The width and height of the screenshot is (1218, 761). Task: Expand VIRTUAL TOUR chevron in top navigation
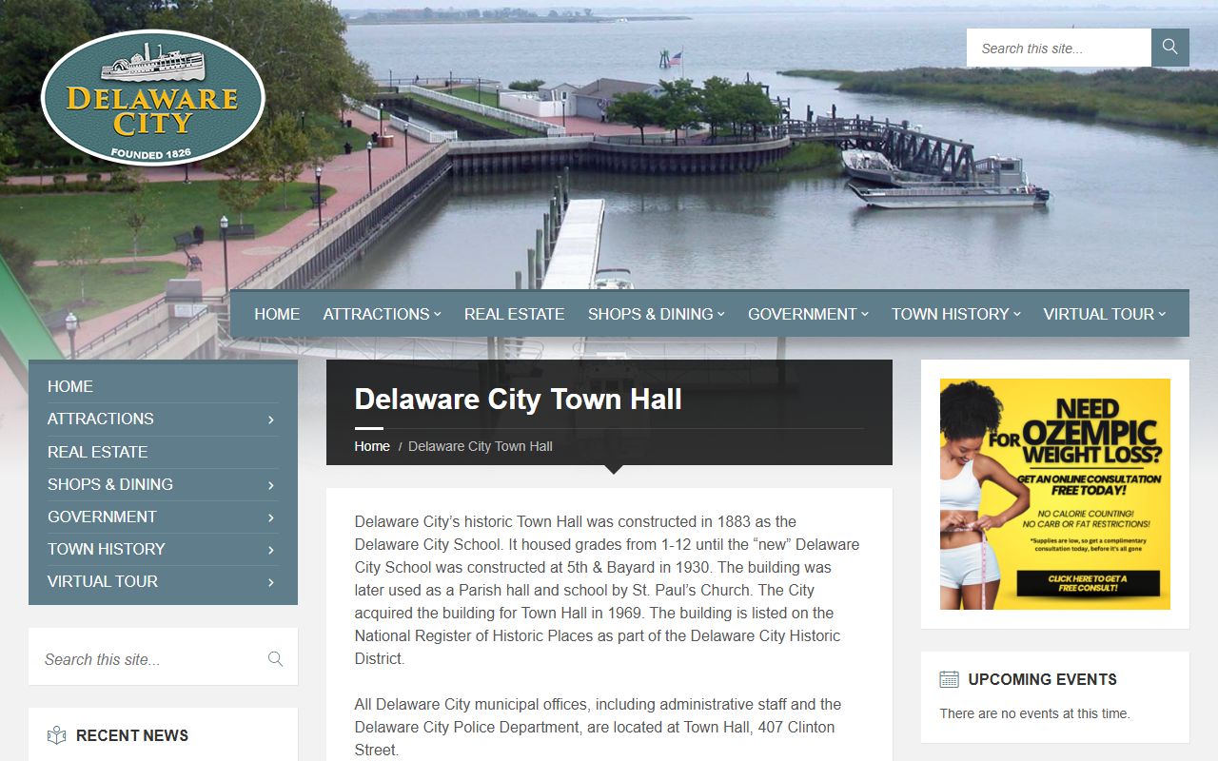[x=1162, y=314]
